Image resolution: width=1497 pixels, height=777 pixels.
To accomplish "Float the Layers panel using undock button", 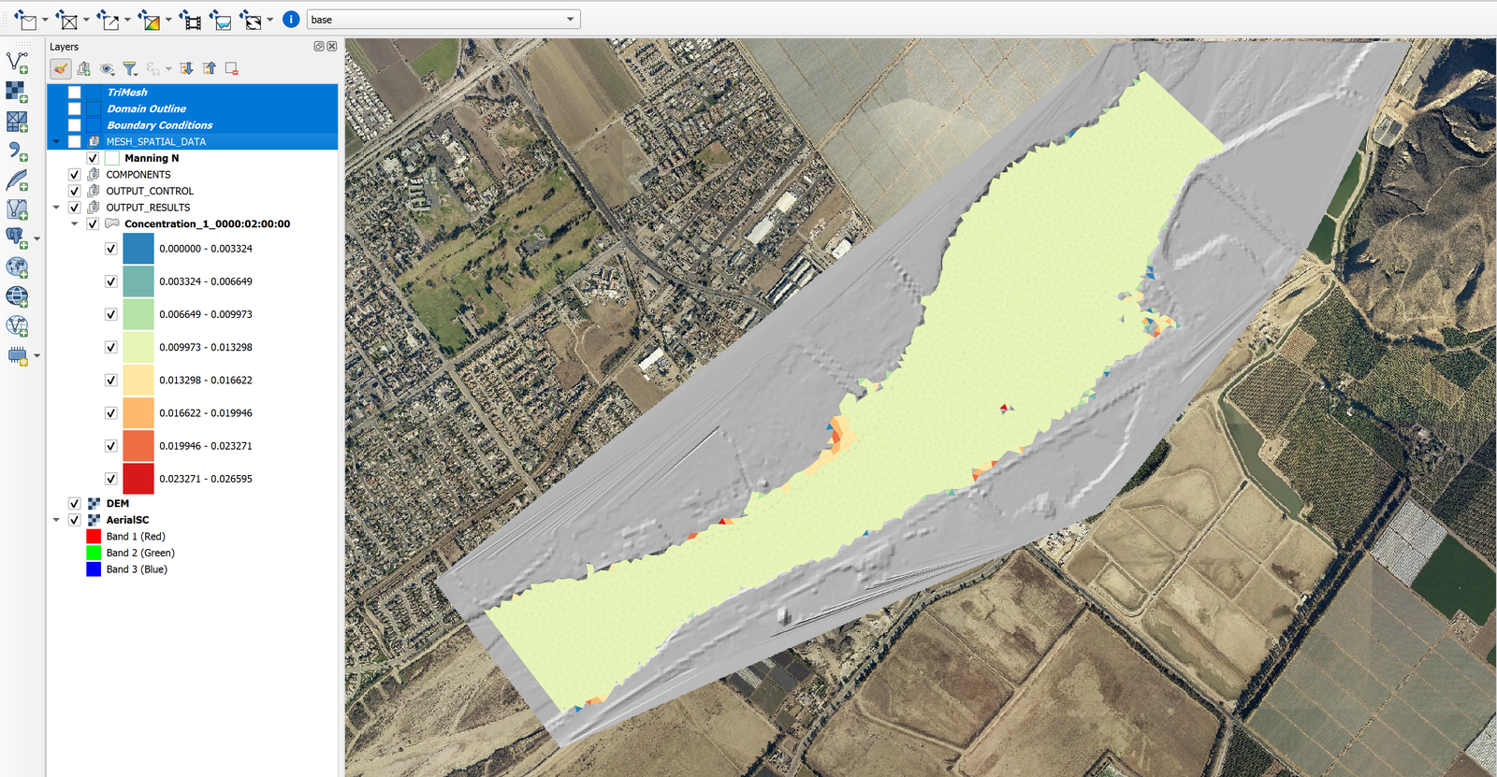I will [319, 47].
